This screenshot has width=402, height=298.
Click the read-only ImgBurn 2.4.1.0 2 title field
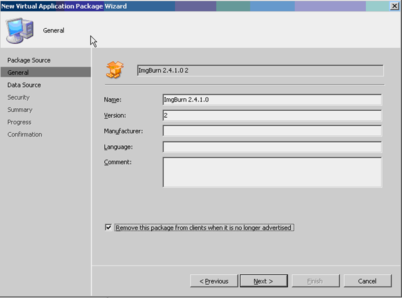tap(260, 70)
